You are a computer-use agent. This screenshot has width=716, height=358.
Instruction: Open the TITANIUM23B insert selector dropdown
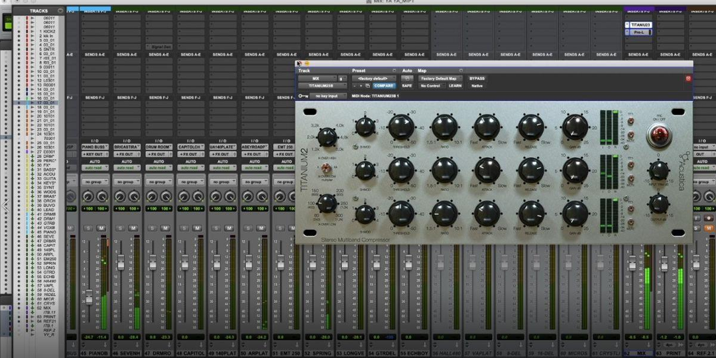point(322,86)
